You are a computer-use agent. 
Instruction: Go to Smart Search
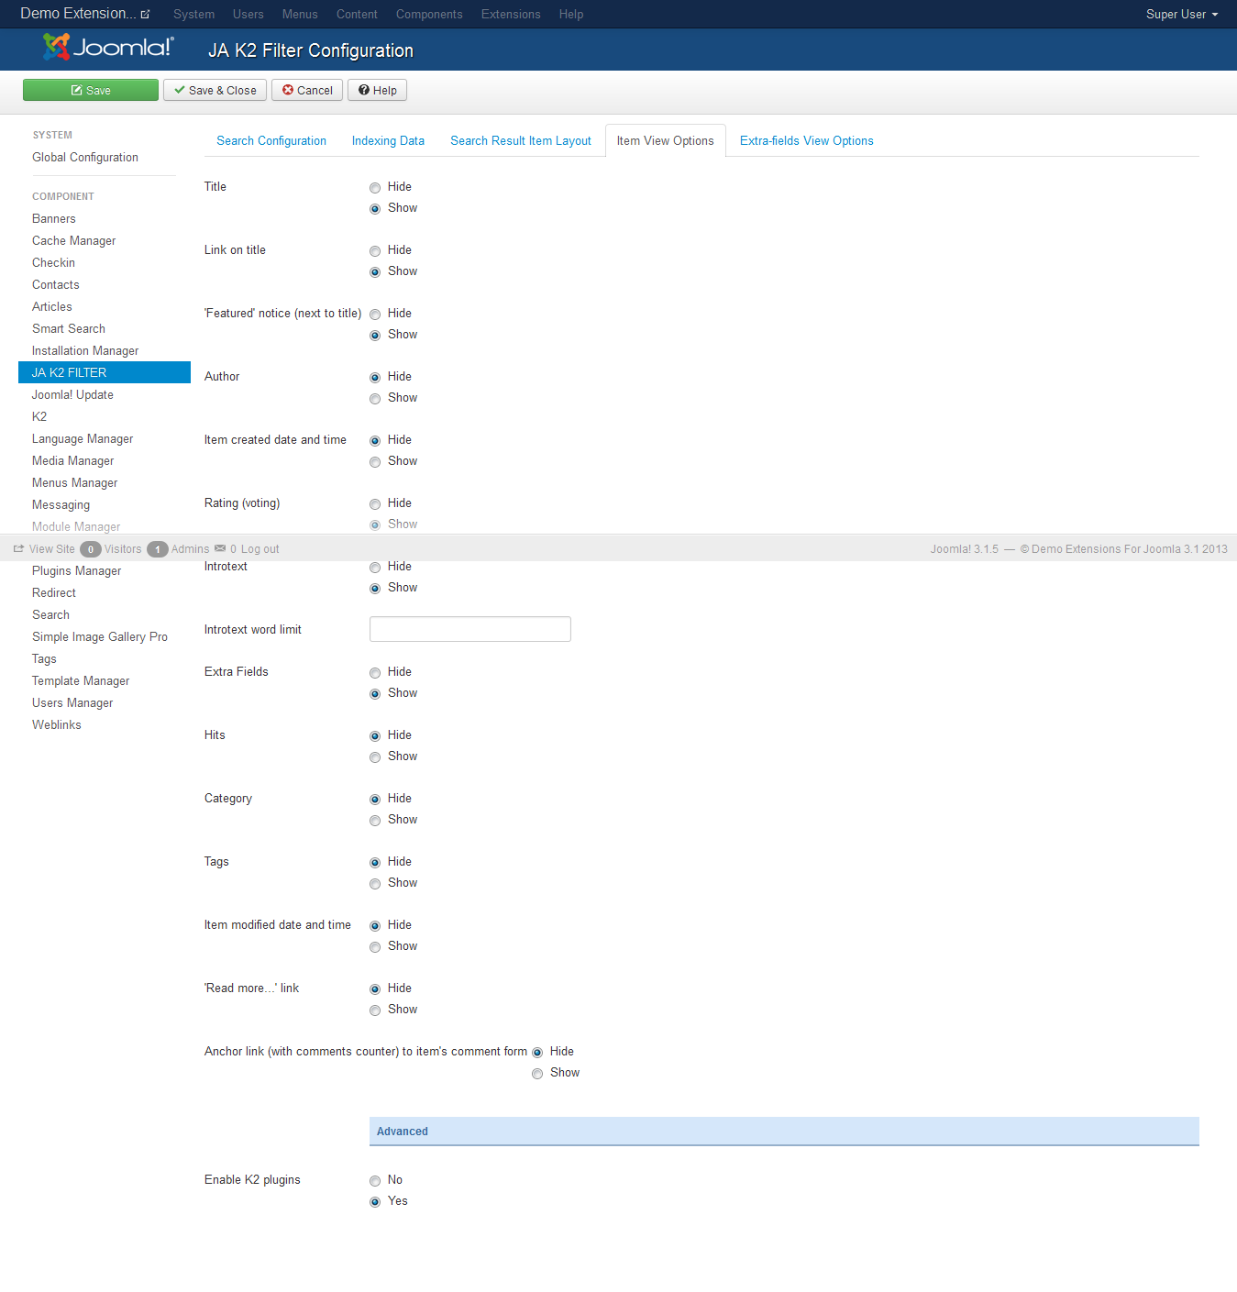tap(69, 329)
